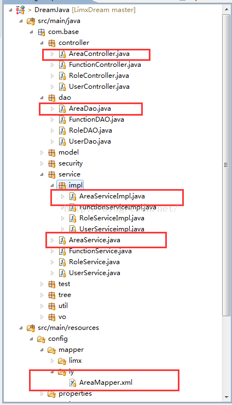
Task: Click the AreaServiceImpl.java file icon
Action: 73,196
